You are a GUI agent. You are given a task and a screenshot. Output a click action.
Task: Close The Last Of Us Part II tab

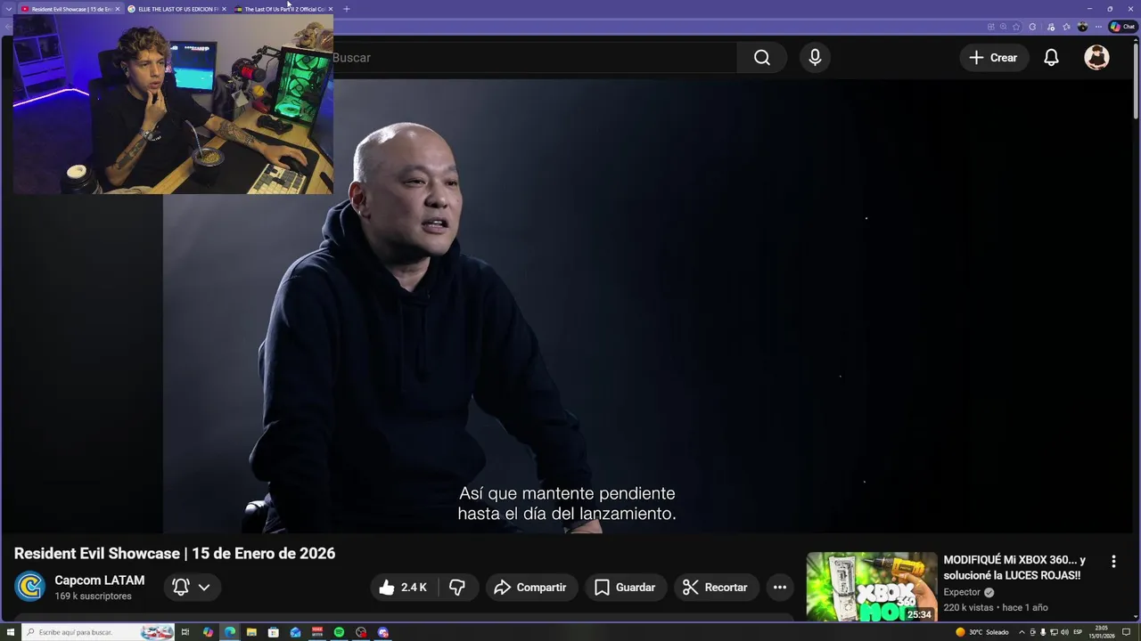point(331,9)
